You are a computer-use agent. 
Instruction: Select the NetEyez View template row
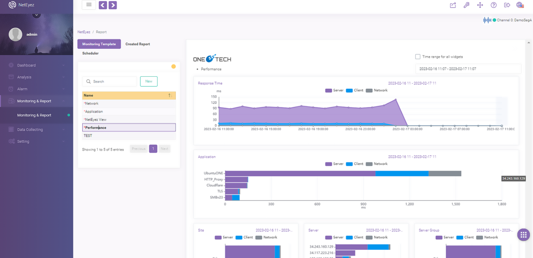tap(129, 119)
